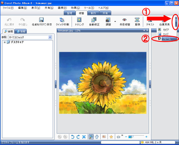This screenshot has height=145, width=179.
Task: Open the 画像(P) menu
Action: (x=62, y=8)
